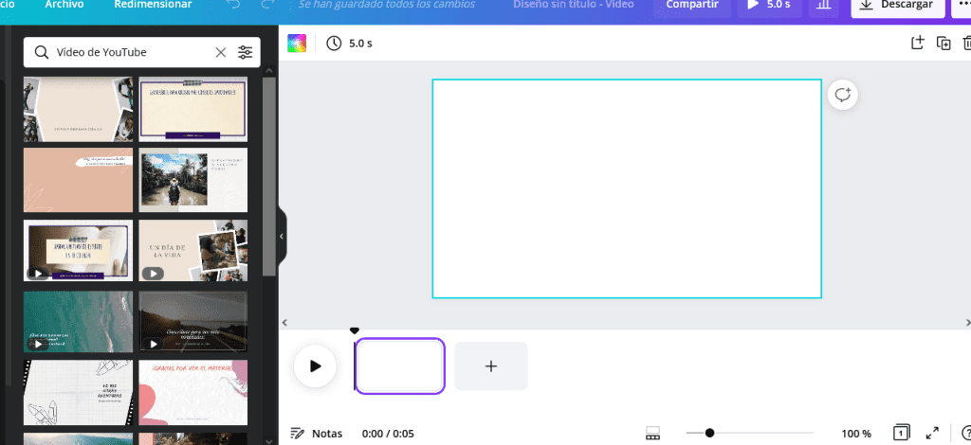Open the 100 % zoom level menu
971x445 pixels.
pyautogui.click(x=856, y=434)
